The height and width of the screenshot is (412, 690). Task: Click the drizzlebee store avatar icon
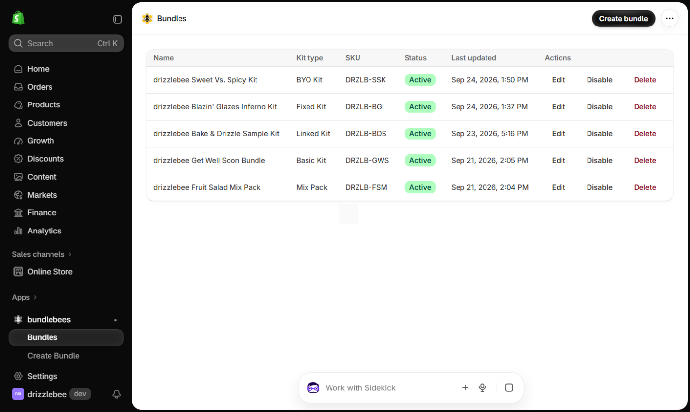point(18,394)
